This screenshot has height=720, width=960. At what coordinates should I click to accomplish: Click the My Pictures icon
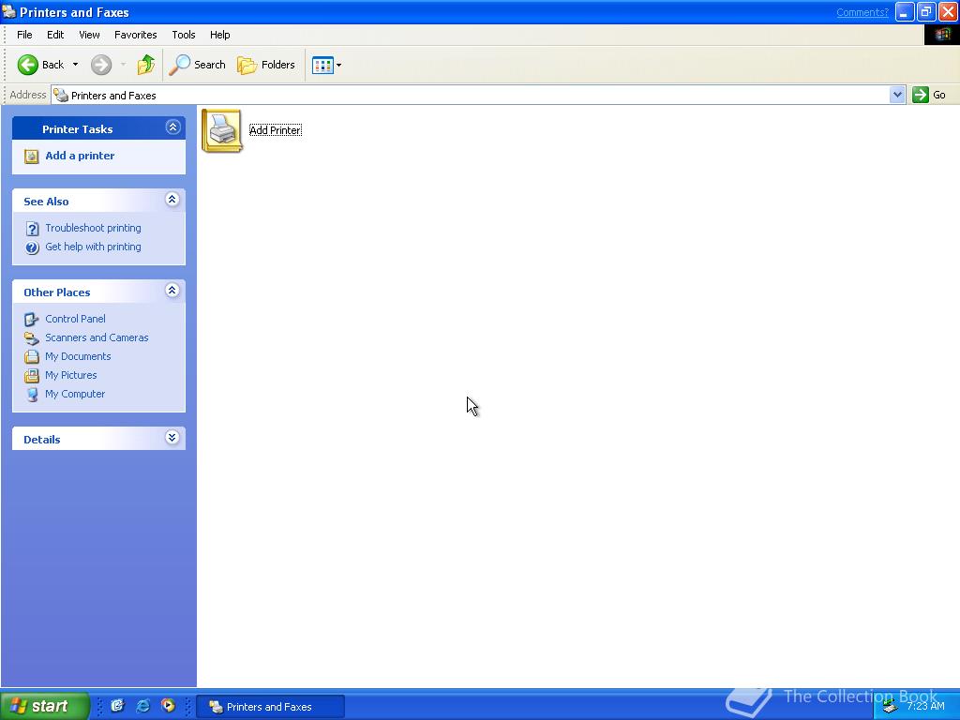click(x=31, y=376)
